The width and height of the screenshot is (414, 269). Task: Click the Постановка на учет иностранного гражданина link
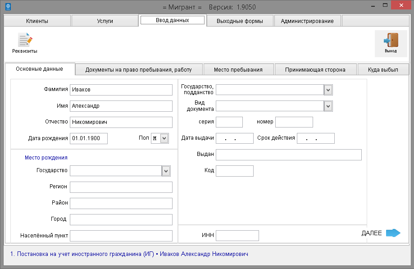(x=82, y=254)
